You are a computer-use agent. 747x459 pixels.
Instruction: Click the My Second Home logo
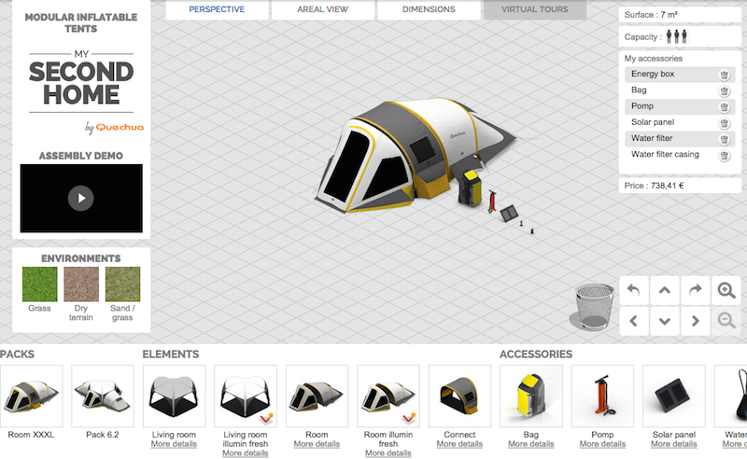click(81, 83)
